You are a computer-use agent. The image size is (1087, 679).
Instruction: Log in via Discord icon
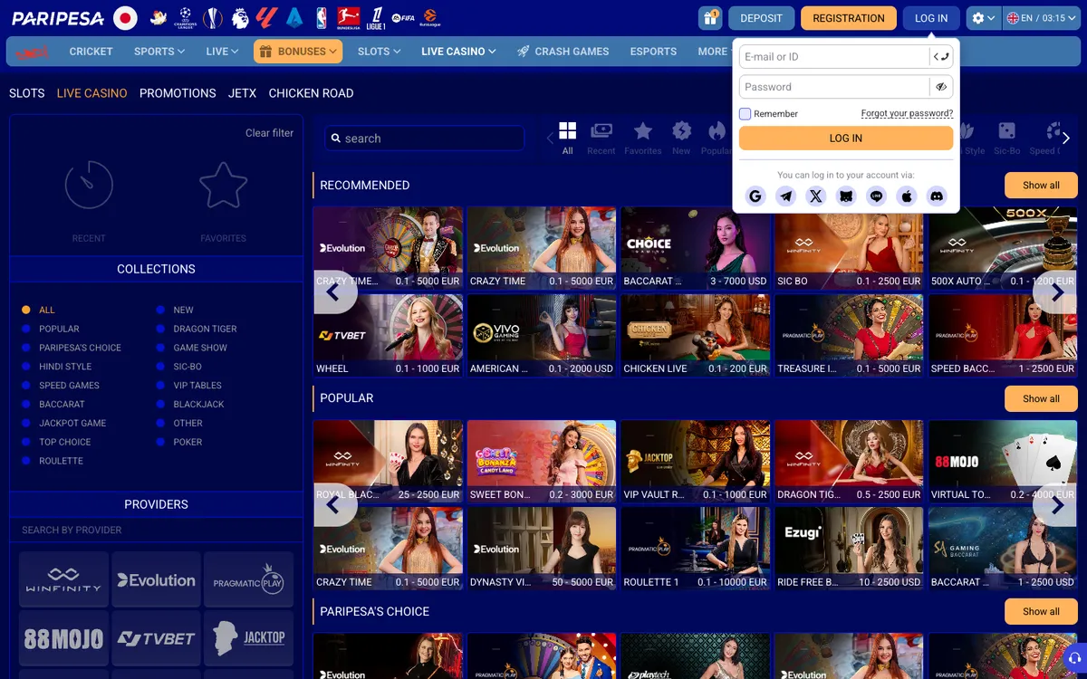tap(936, 196)
